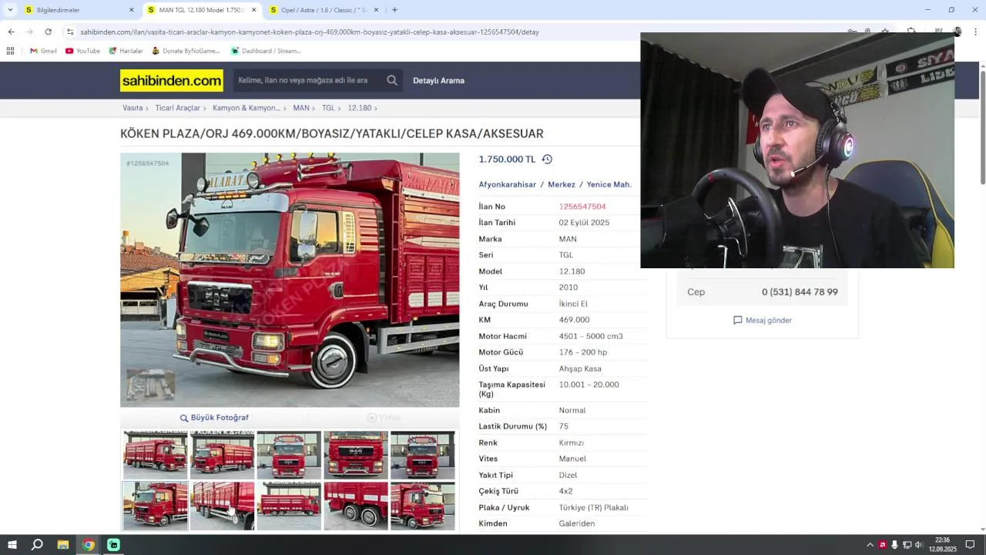Click Büyük Fotoğraf button
The height and width of the screenshot is (555, 986).
(214, 417)
